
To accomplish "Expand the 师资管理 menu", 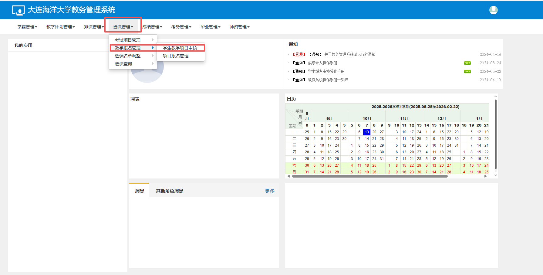I will (x=239, y=27).
